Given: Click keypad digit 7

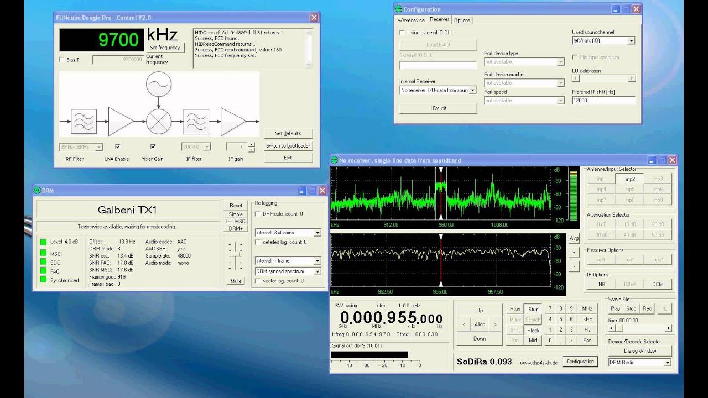Looking at the screenshot, I should pos(550,308).
